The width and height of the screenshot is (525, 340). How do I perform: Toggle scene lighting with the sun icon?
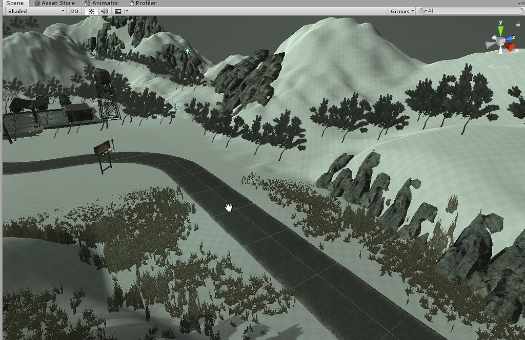pos(91,11)
